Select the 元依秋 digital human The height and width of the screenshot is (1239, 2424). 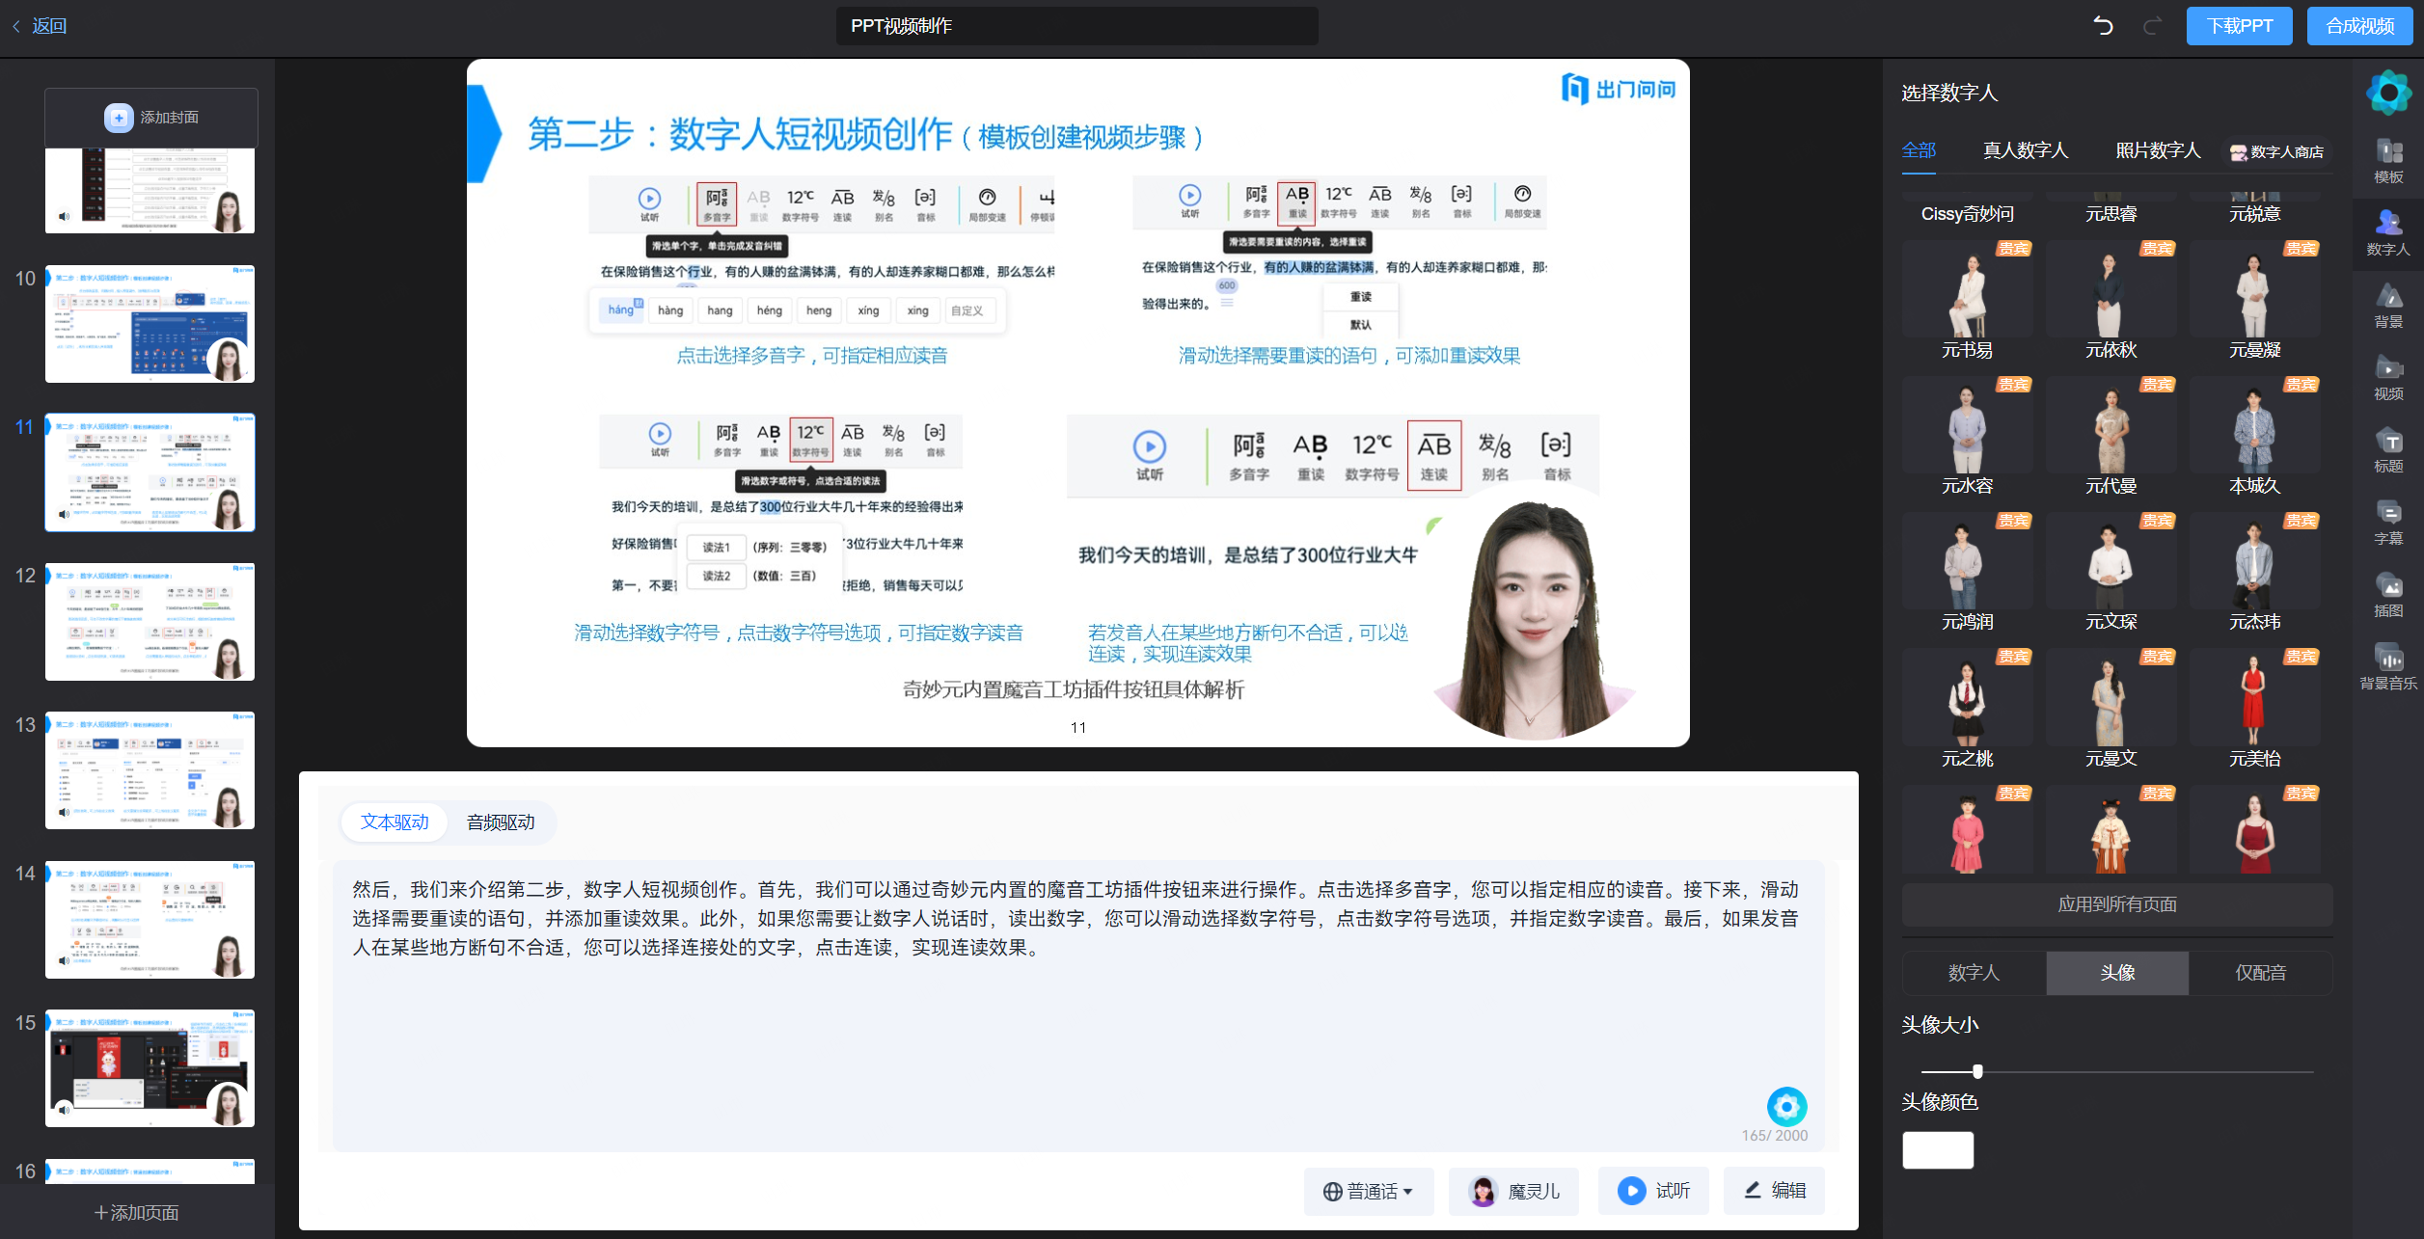[x=2111, y=300]
